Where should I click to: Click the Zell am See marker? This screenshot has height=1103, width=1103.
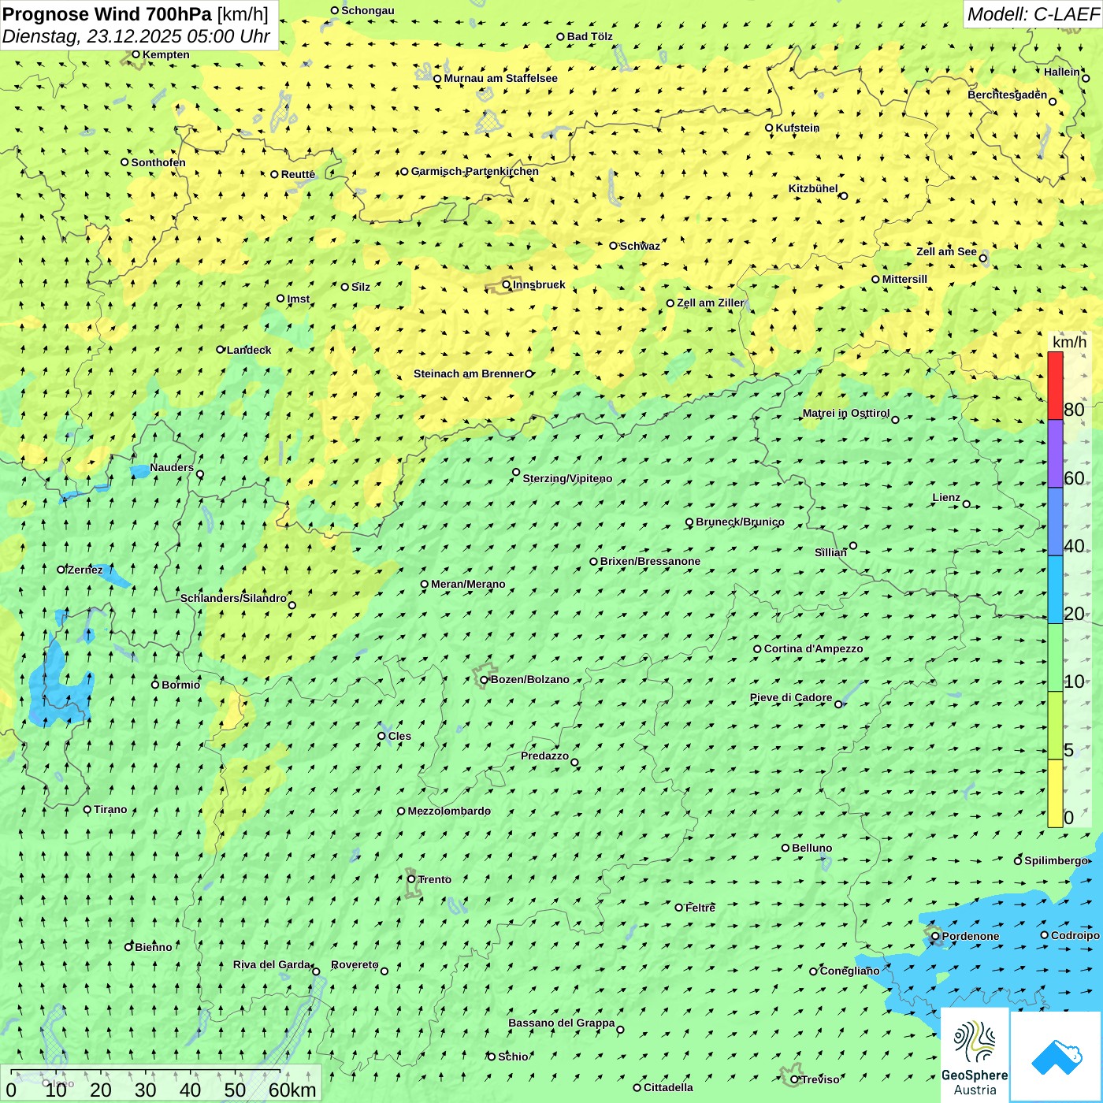(982, 258)
